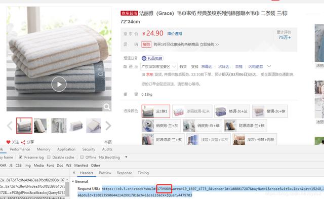The image size is (324, 199).
Task: Choose color option 格调-灰+棕
Action: (x=270, y=111)
